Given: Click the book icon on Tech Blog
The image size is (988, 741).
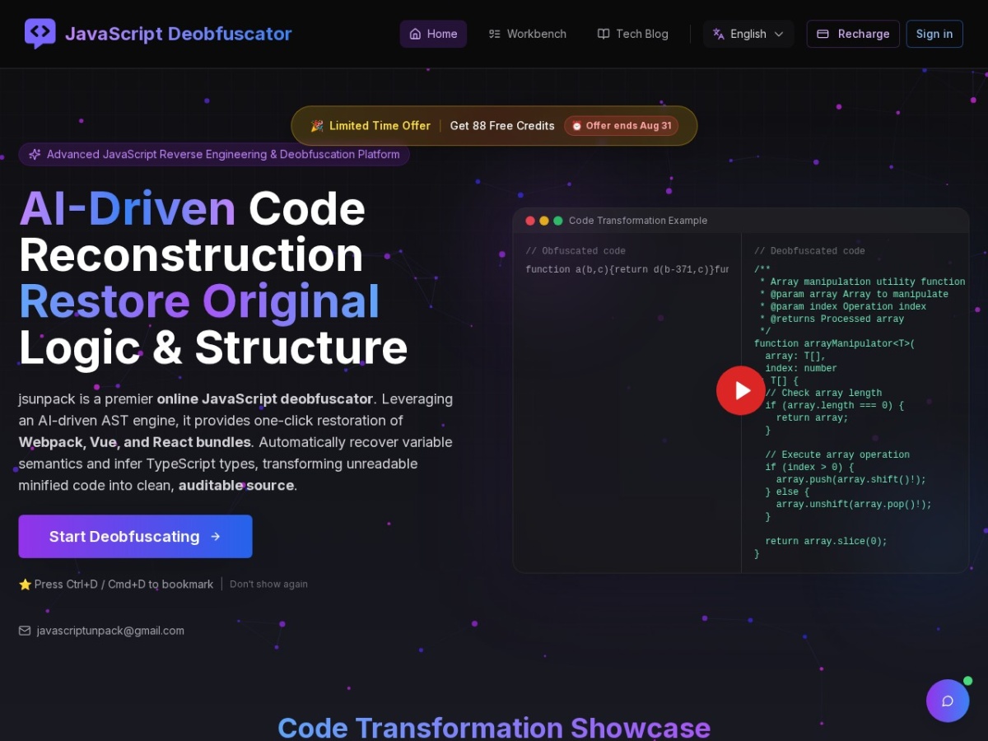Looking at the screenshot, I should tap(604, 34).
